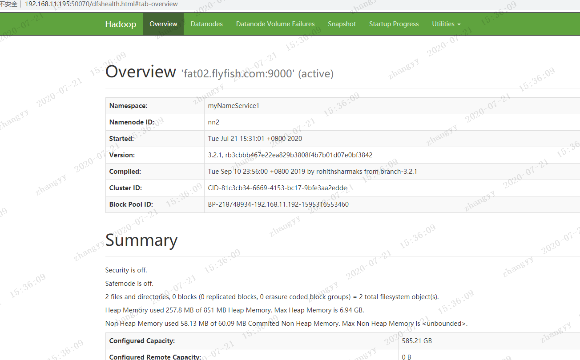
Task: Select the myNameService1 value
Action: 234,106
